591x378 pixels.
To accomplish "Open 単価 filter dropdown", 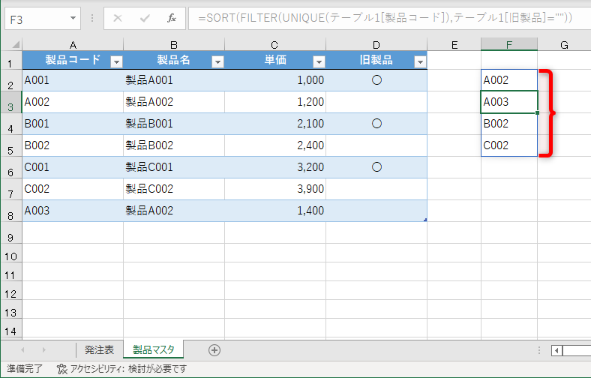I will (x=319, y=61).
